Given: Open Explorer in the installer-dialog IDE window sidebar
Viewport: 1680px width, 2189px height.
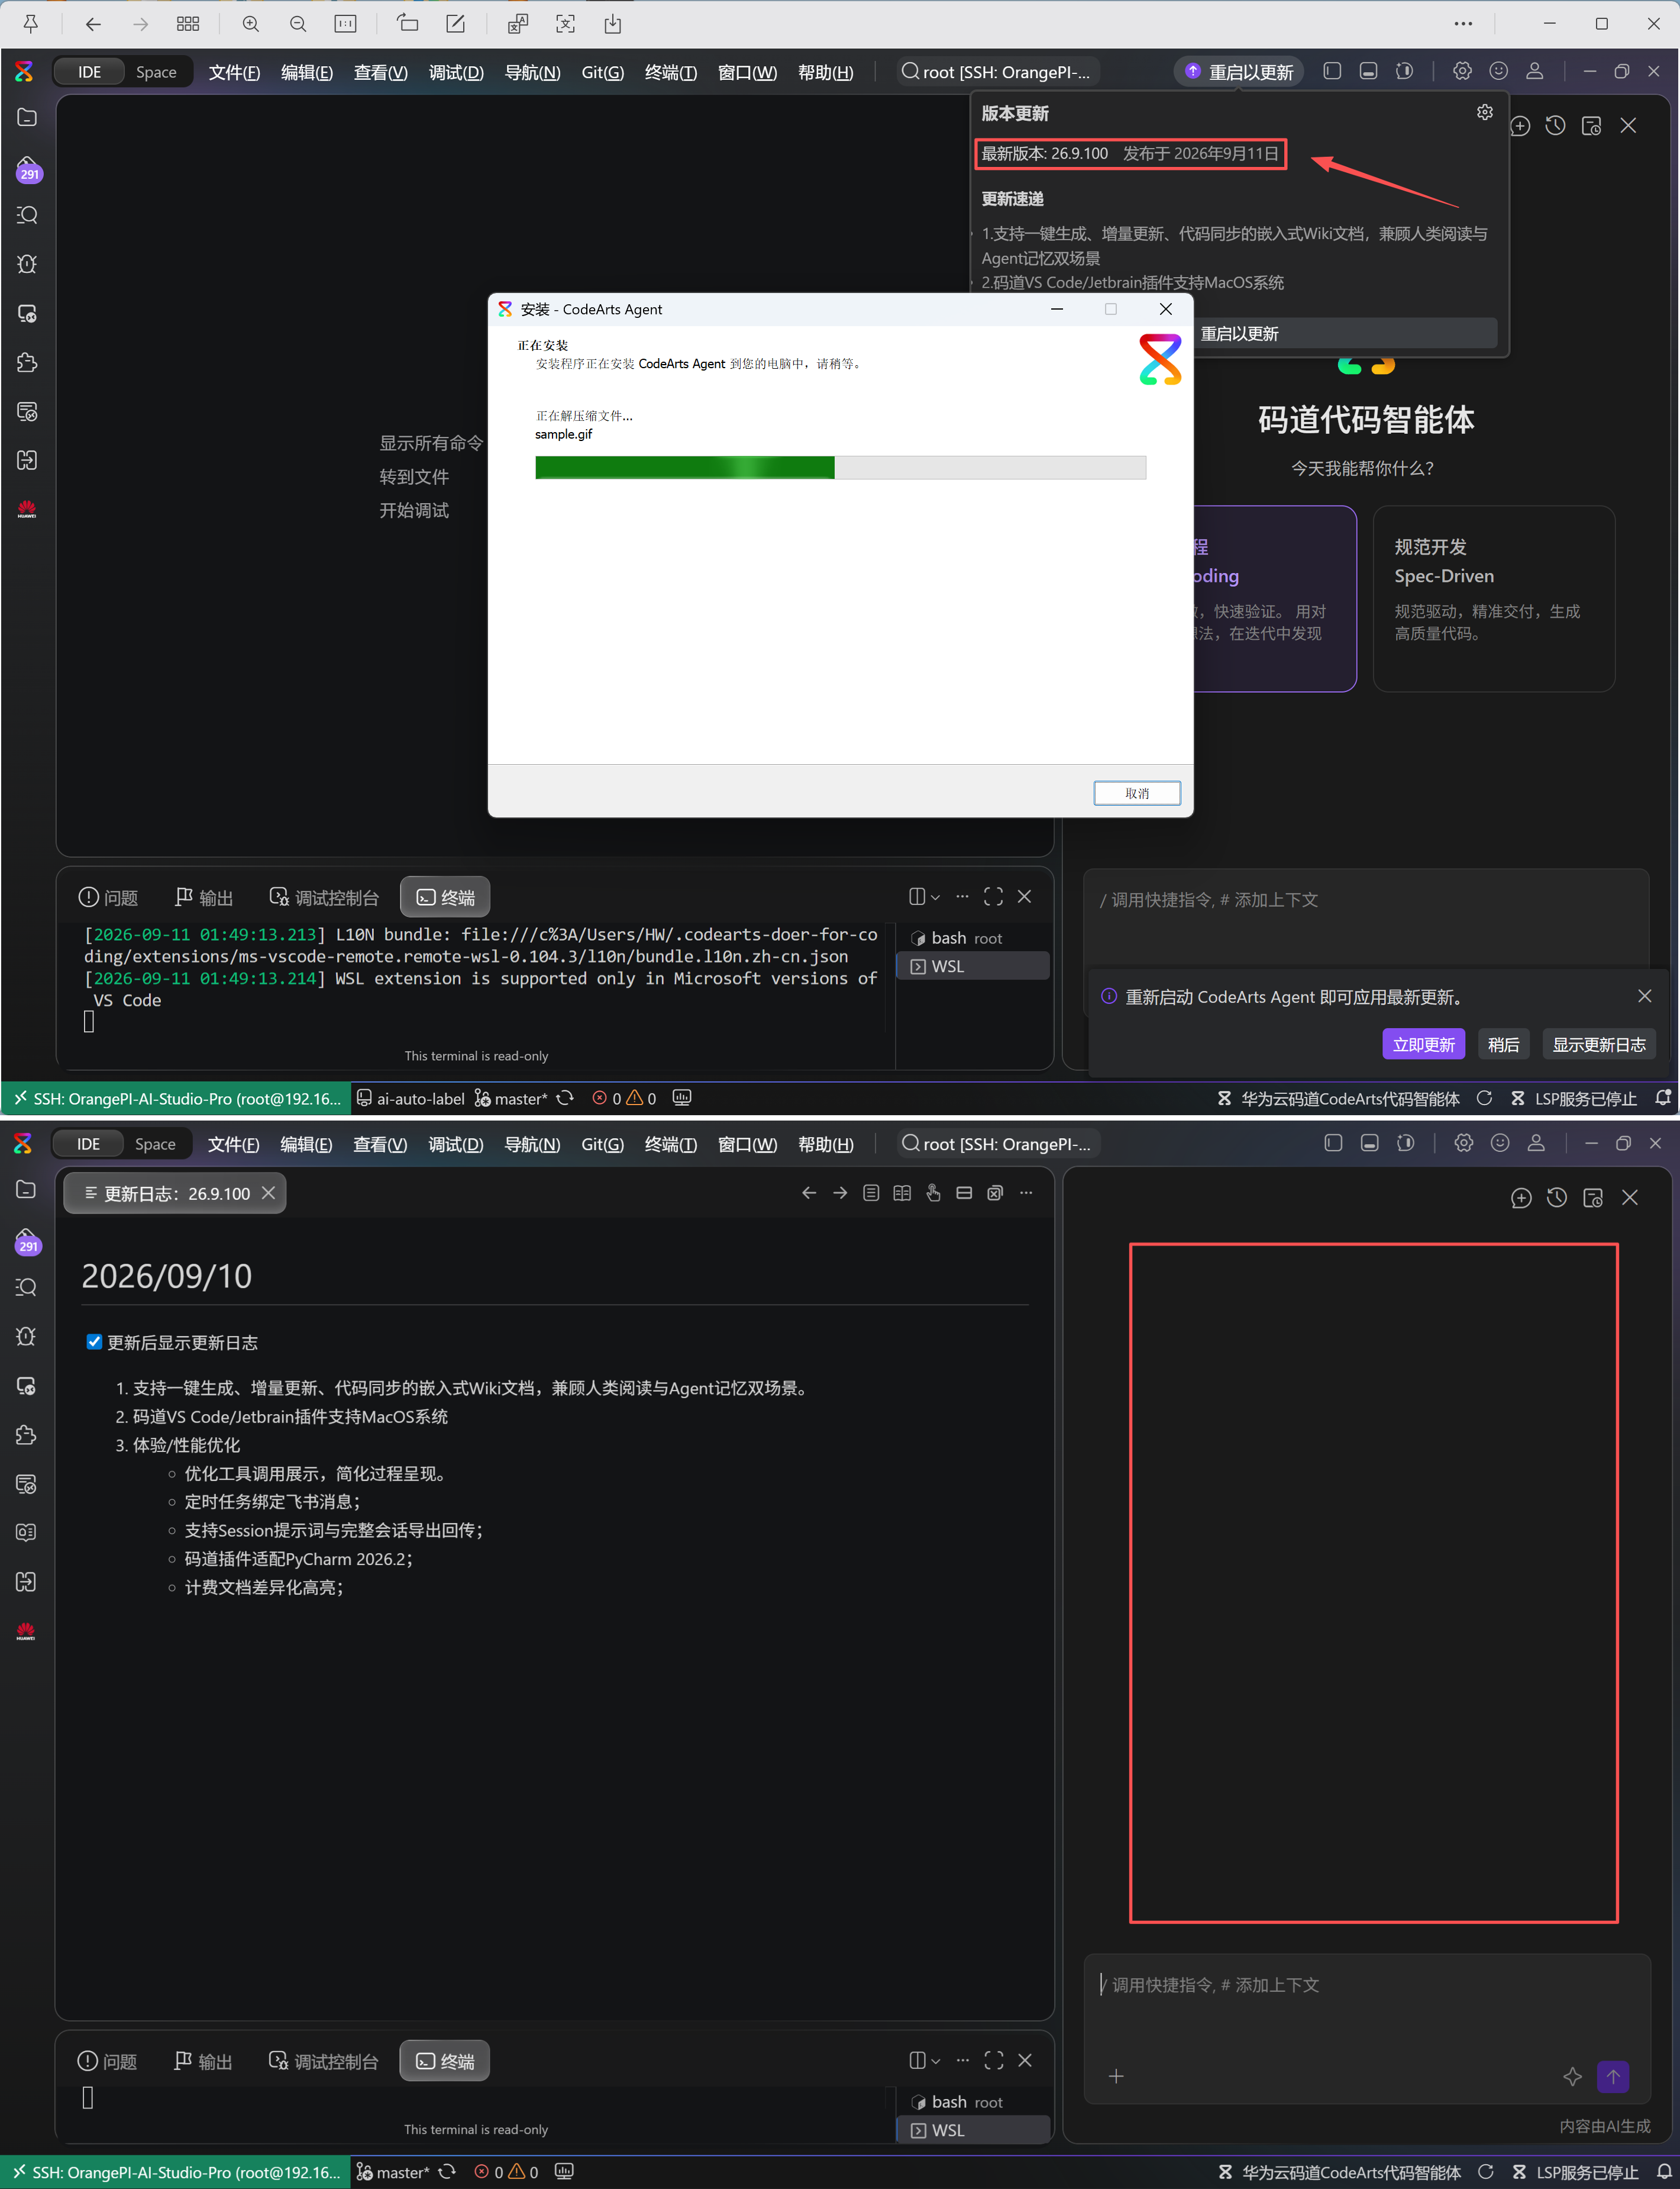Looking at the screenshot, I should coord(27,117).
